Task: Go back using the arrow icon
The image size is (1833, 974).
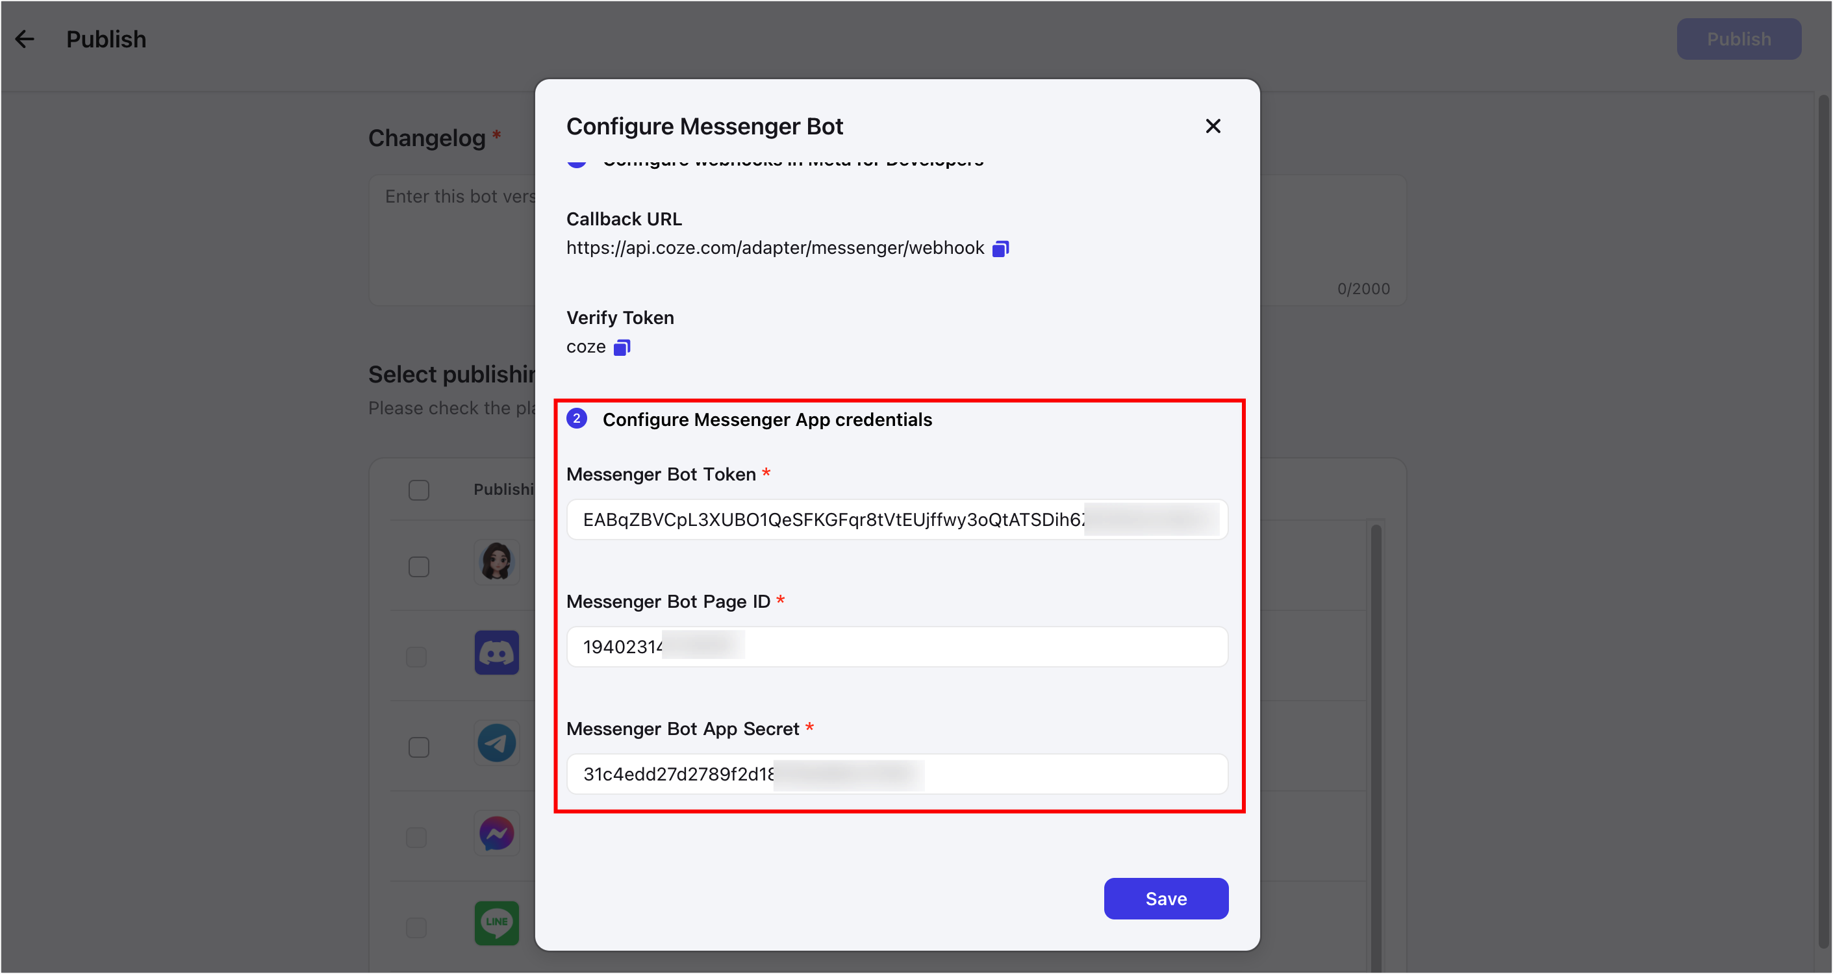Action: point(25,39)
